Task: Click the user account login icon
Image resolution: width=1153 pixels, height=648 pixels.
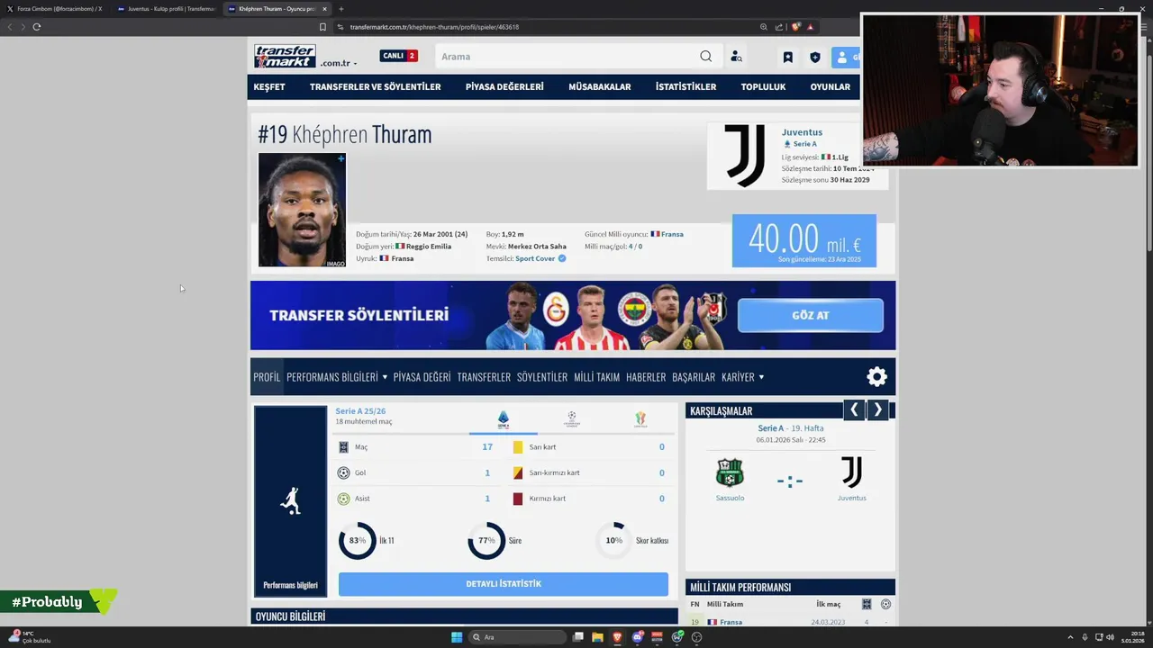Action: tap(843, 57)
